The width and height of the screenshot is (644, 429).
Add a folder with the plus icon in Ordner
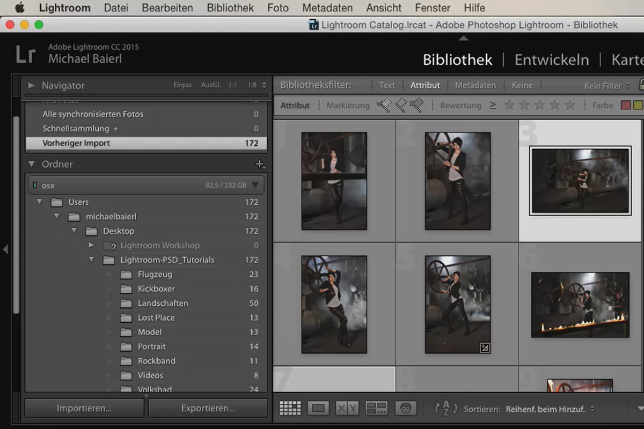[260, 164]
